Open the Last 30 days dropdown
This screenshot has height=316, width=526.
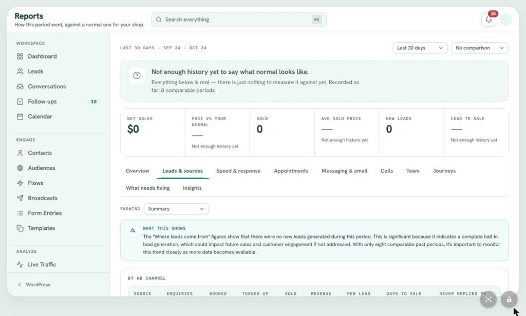click(420, 48)
